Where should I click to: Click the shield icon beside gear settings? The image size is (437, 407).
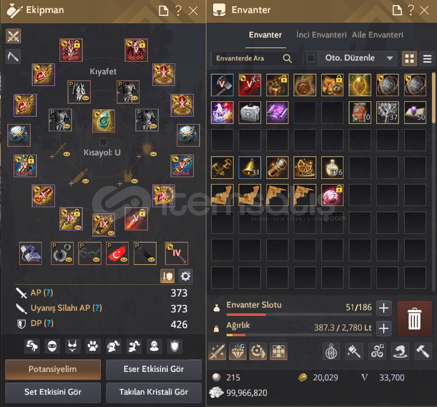pos(167,276)
